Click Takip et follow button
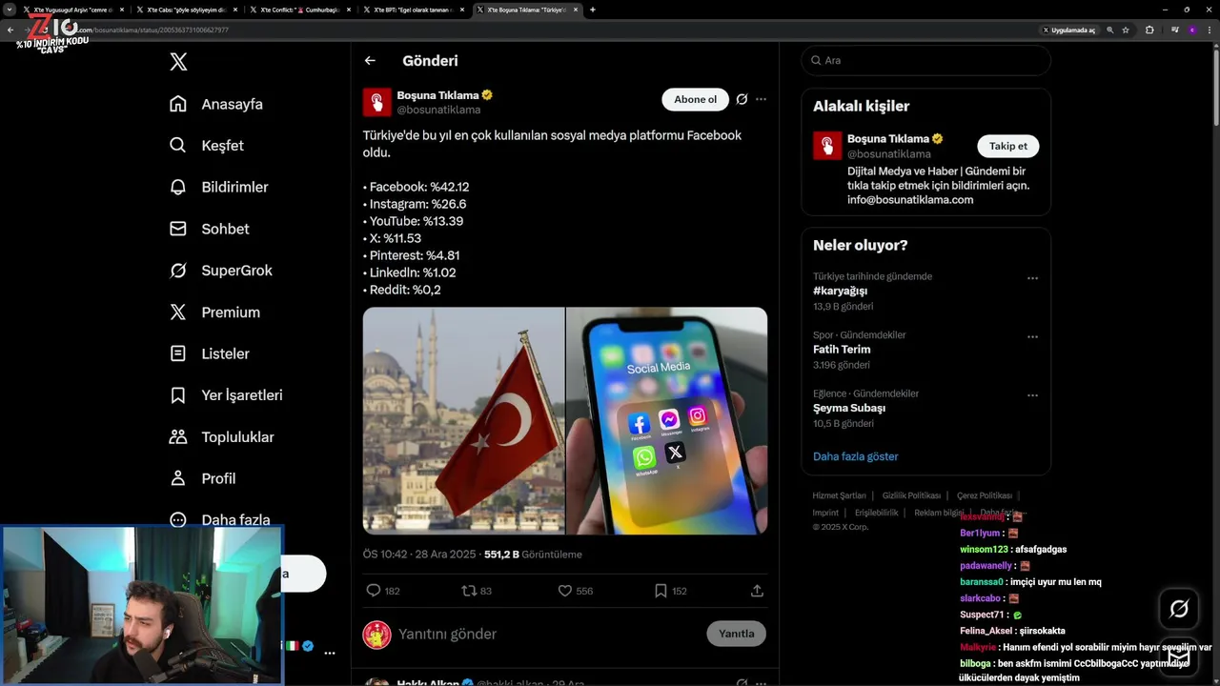 [x=1007, y=146]
